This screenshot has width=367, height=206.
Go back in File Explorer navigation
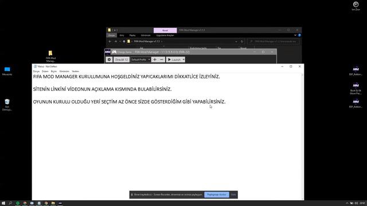tap(110, 41)
